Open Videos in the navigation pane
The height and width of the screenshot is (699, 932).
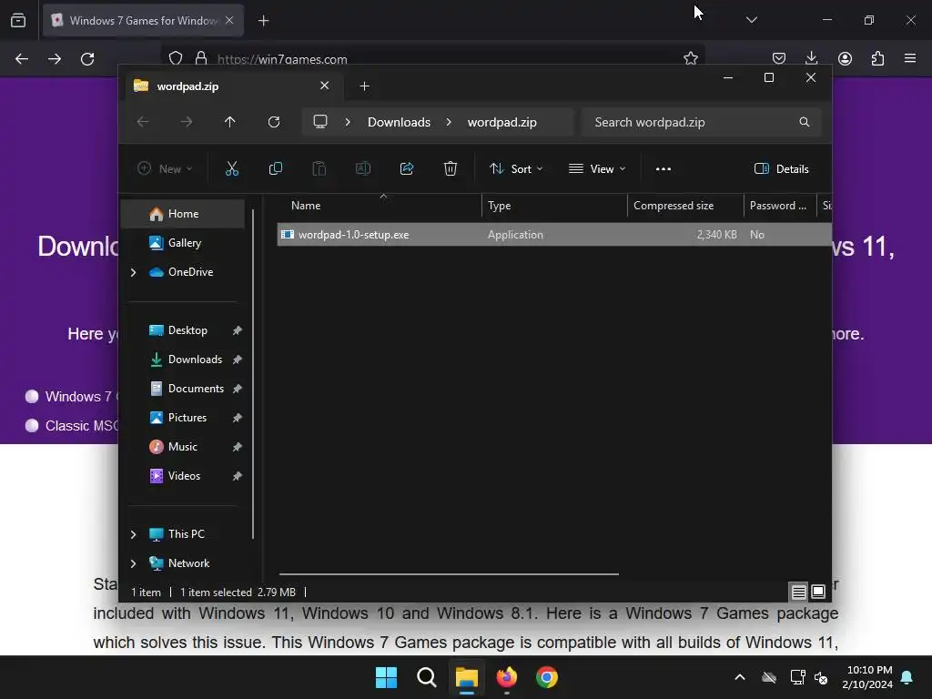pyautogui.click(x=184, y=476)
